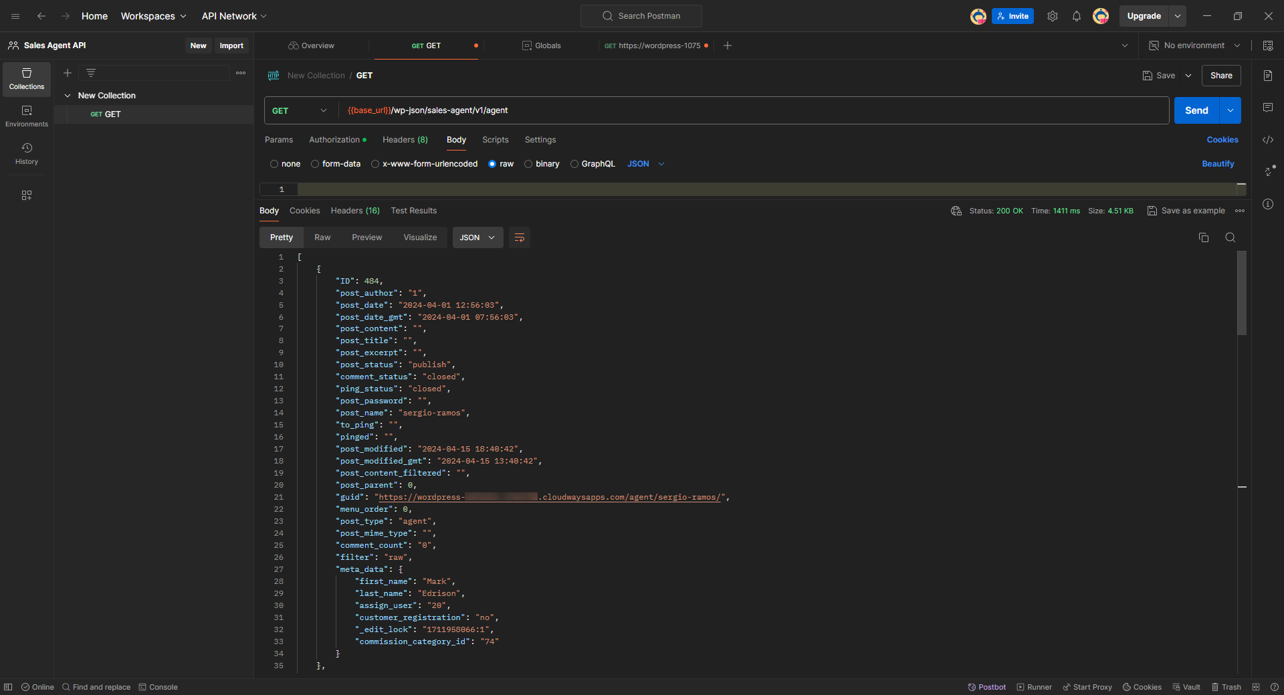
Task: Open the Workspaces dropdown
Action: 154,16
